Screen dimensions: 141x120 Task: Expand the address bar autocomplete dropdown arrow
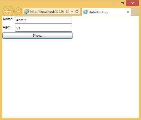coord(72,12)
